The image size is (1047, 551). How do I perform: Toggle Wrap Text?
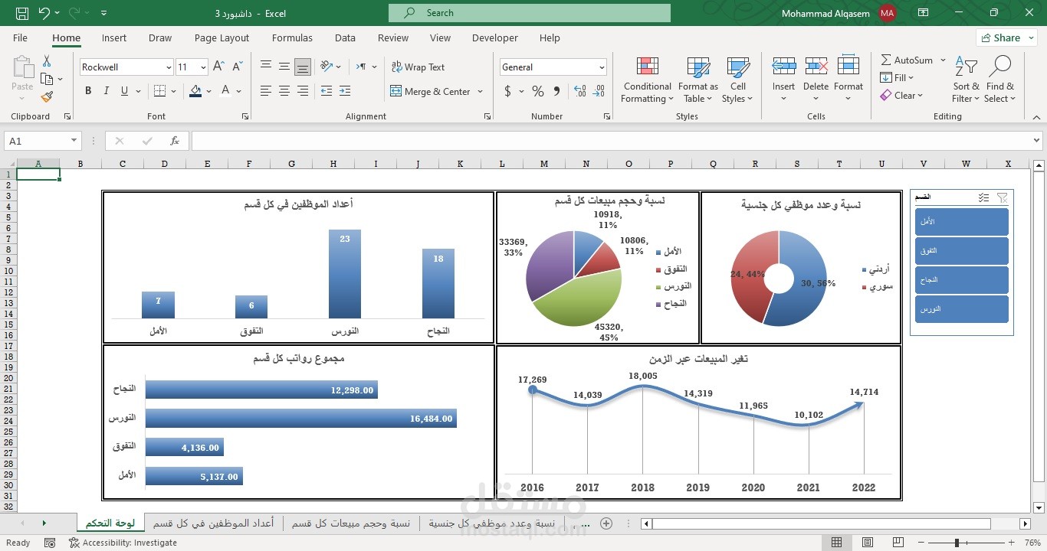click(418, 67)
